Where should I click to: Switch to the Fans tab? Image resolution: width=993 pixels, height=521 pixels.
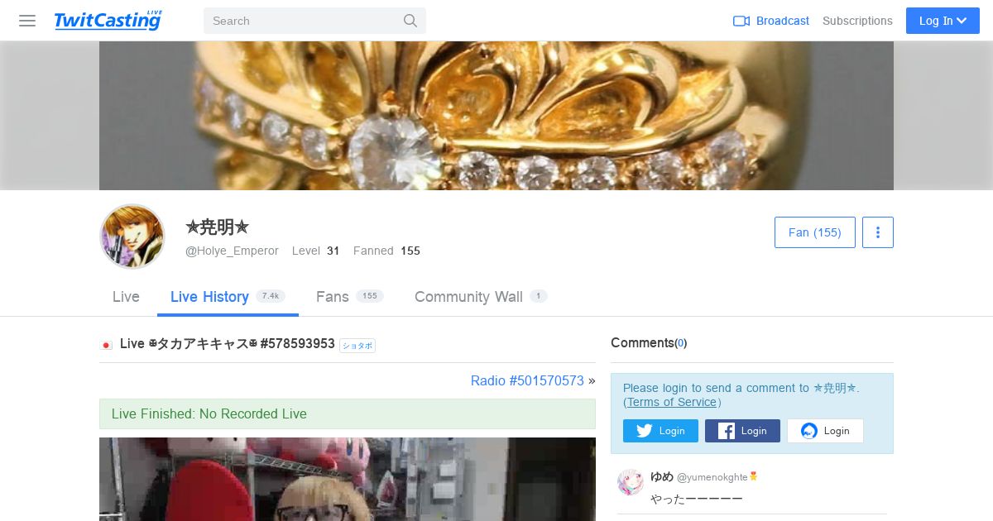[x=349, y=297]
